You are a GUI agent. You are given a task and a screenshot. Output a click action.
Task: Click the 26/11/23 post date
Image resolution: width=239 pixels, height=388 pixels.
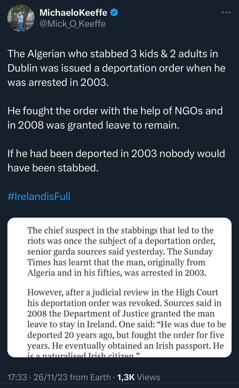tap(50, 378)
